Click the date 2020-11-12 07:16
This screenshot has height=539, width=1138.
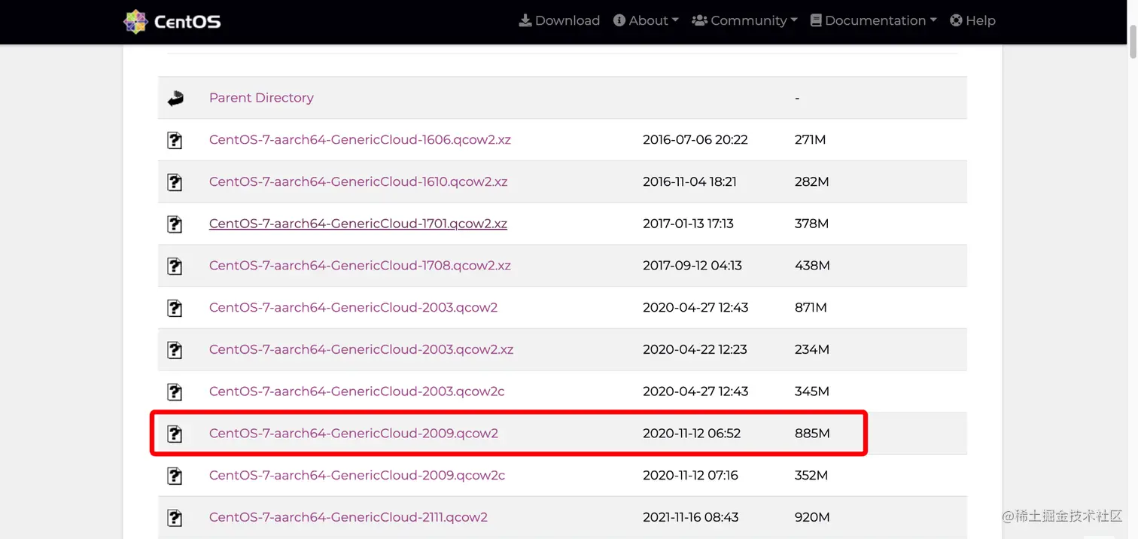pos(690,476)
